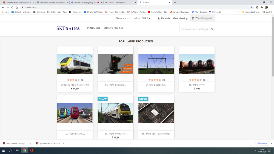This screenshot has height=154, width=274.
Task: Expand the Nederlands language dropdown
Action: point(123,18)
